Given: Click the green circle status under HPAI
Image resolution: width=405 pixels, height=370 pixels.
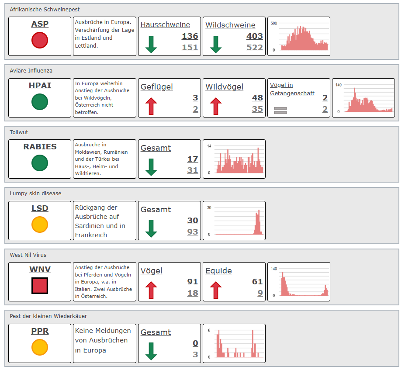Looking at the screenshot, I should tap(40, 102).
